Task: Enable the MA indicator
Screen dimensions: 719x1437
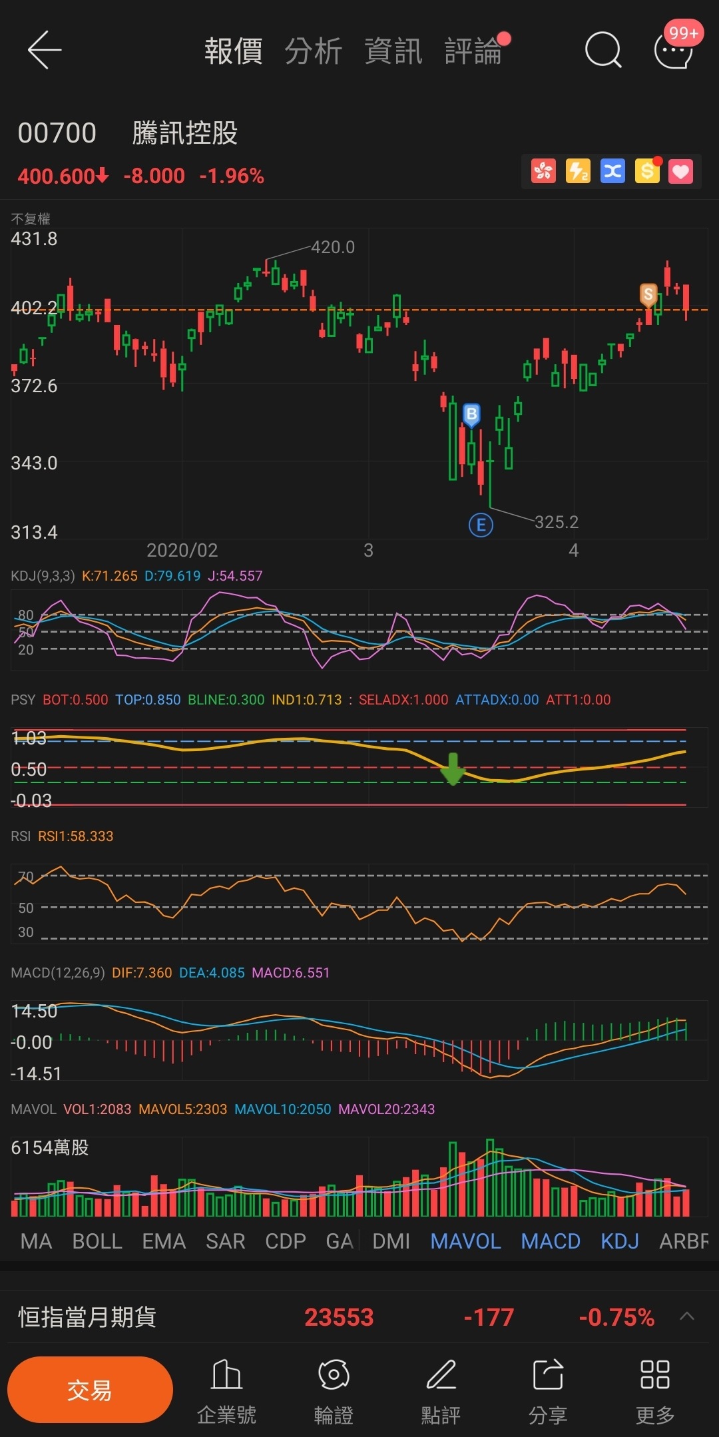Action: (36, 1241)
